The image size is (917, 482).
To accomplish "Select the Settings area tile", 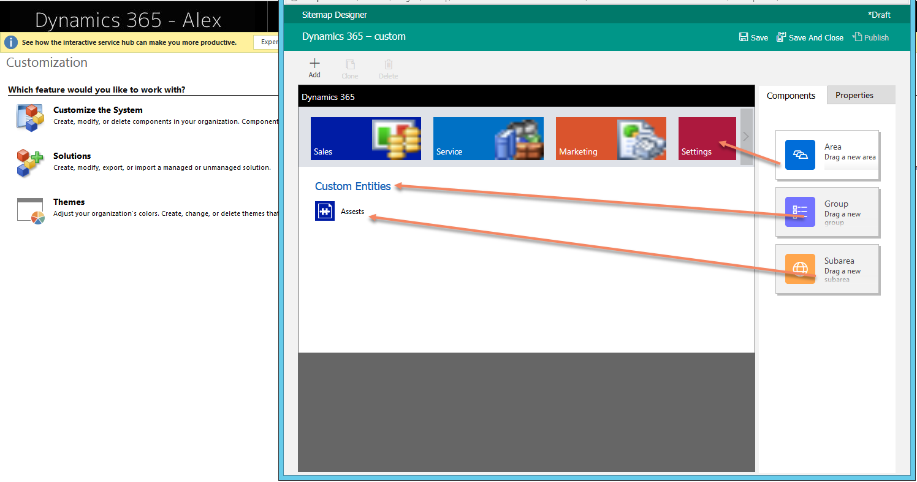I will pyautogui.click(x=707, y=139).
